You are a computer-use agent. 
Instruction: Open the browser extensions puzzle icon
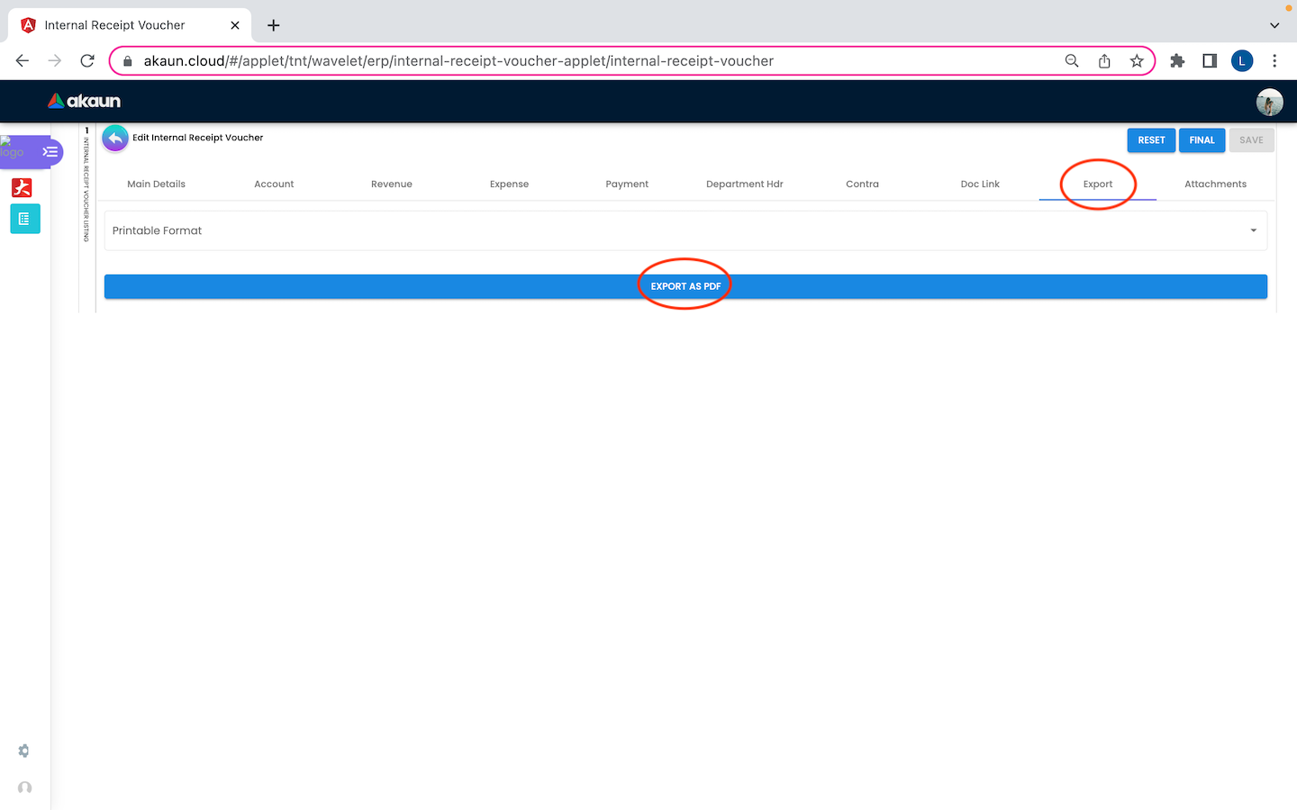point(1177,60)
